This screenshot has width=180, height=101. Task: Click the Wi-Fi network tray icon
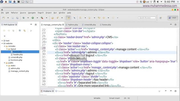click(151, 2)
